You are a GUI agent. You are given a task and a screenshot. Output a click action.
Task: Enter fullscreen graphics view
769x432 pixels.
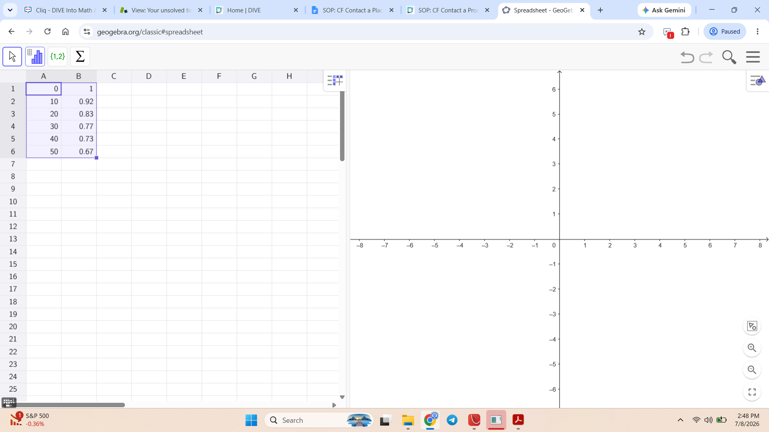pos(752,392)
